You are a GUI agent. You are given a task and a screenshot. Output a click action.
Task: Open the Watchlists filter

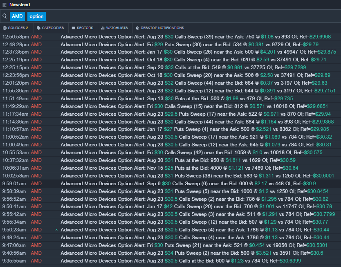pos(114,28)
